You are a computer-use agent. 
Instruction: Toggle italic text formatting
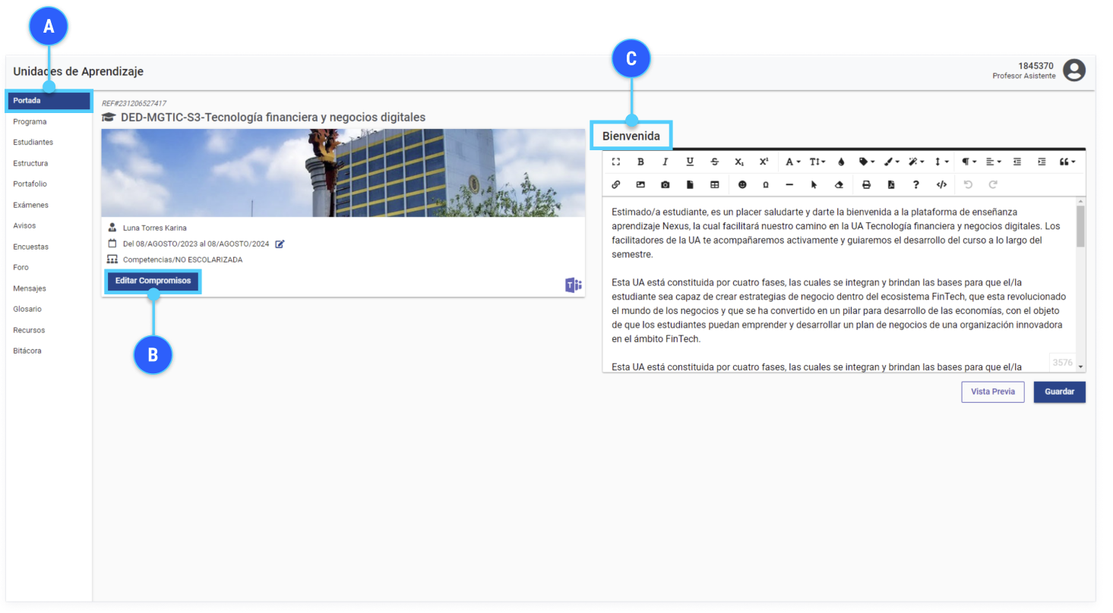click(665, 162)
